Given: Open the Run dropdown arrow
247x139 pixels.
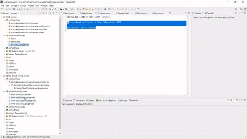Looking at the screenshot, I should point(58,9).
